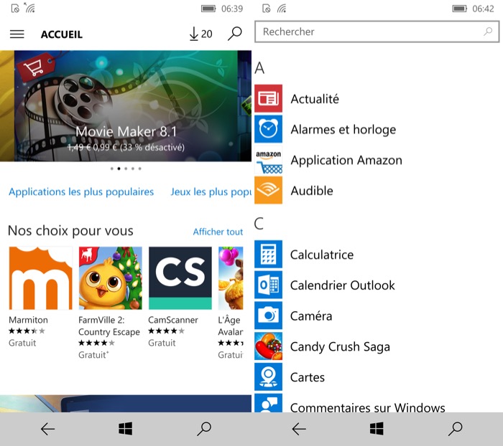Screen dimensions: 503x446
Task: Launch the Calculatrice icon
Action: point(269,254)
